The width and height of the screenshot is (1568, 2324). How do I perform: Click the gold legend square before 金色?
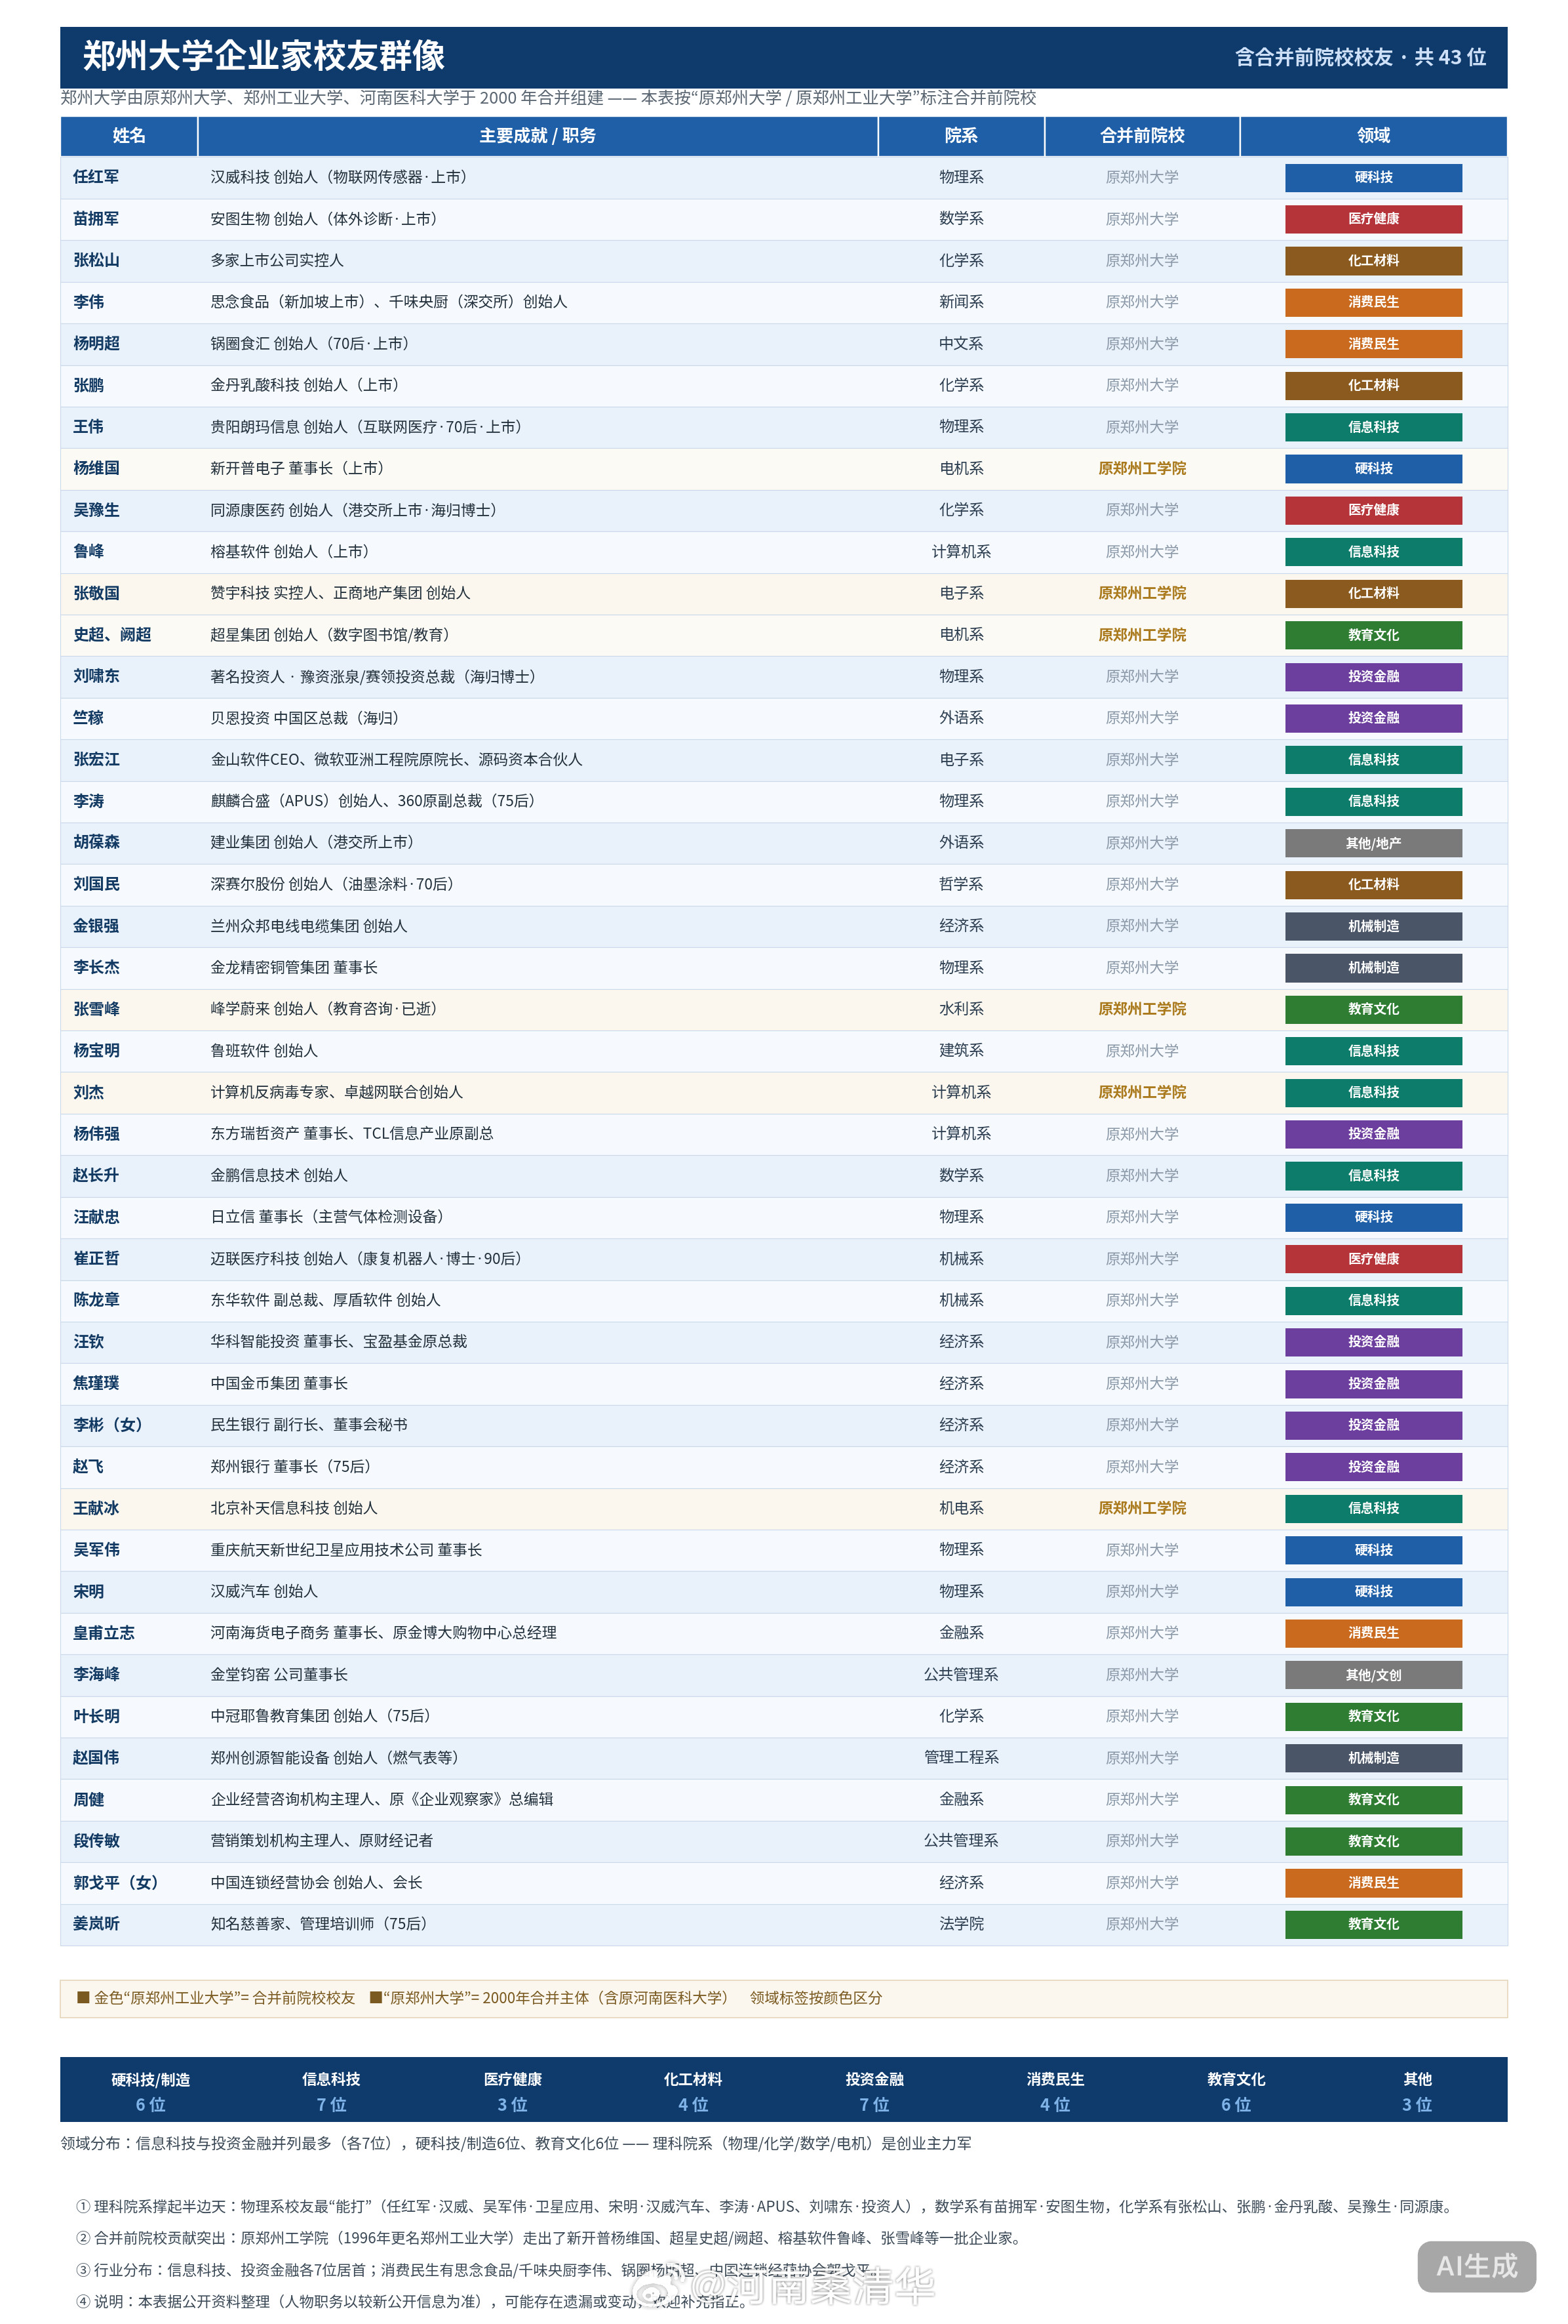tap(83, 1998)
